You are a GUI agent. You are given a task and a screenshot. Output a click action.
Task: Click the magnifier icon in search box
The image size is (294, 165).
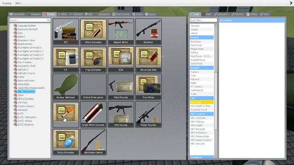point(48,20)
